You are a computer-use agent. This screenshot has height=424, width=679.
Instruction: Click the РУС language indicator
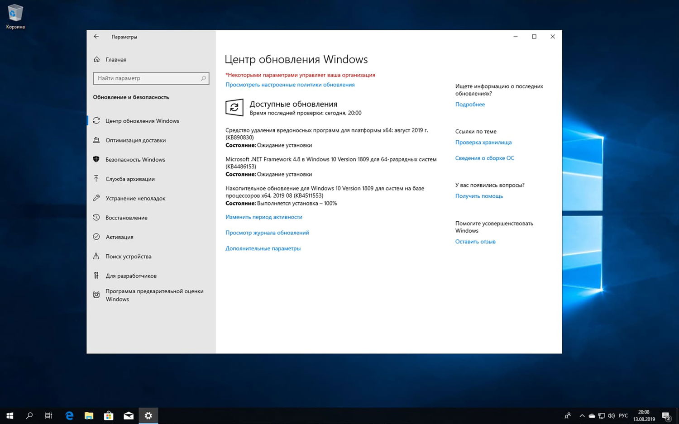click(623, 415)
